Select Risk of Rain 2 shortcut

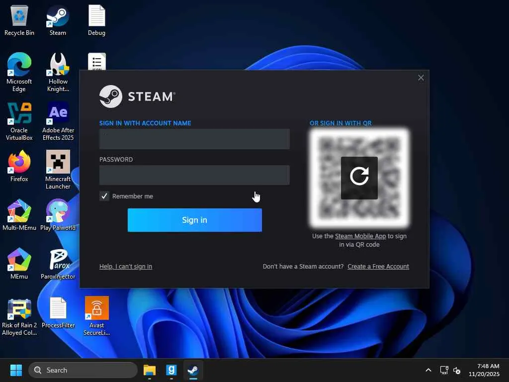(19, 317)
